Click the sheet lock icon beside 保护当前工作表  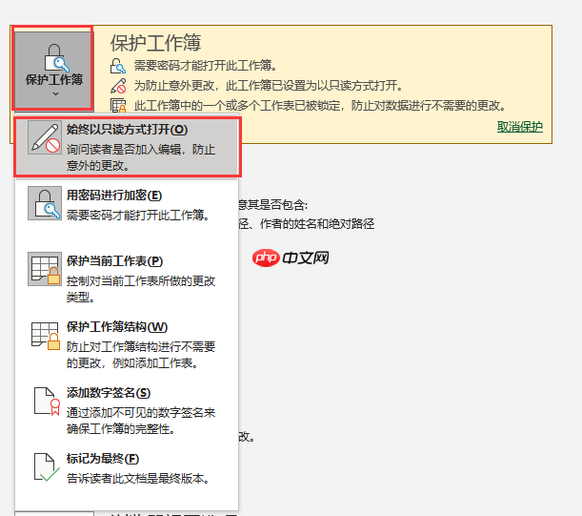(45, 269)
